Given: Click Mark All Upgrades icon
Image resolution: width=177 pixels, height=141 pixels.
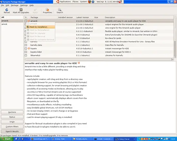Looking at the screenshot, I should [x=21, y=10].
